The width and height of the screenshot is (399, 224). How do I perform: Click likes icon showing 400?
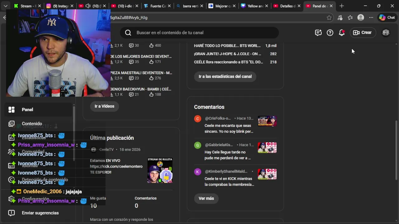pos(151,45)
